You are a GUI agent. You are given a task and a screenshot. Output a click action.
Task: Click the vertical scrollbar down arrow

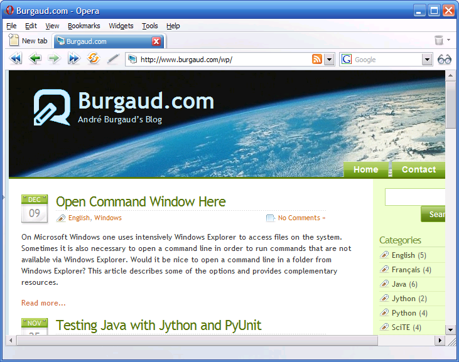(450, 329)
